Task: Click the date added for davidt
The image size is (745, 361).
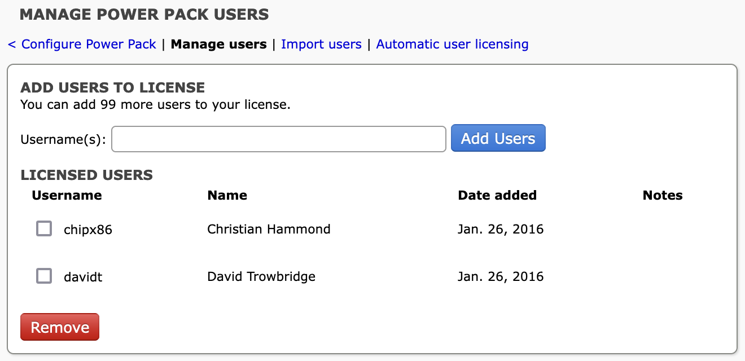Action: pos(501,276)
